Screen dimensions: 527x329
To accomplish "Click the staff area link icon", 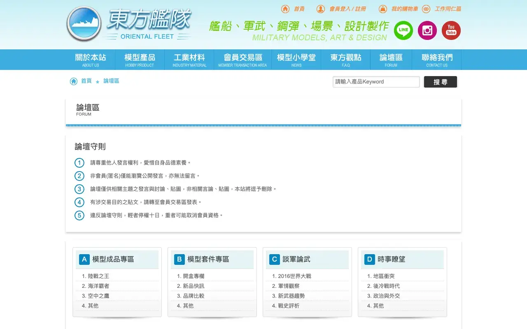I will [x=426, y=9].
